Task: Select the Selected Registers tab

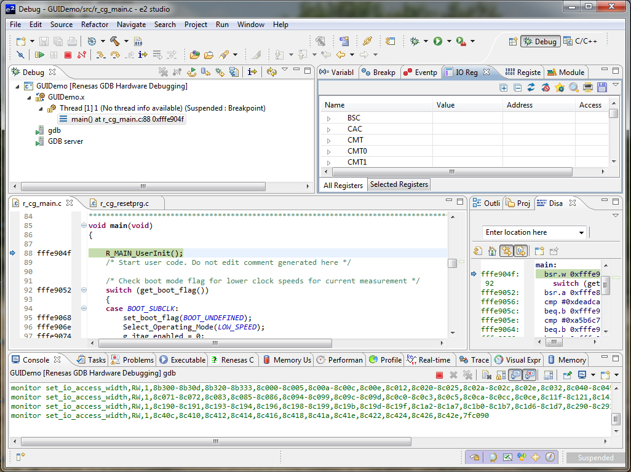Action: click(399, 184)
